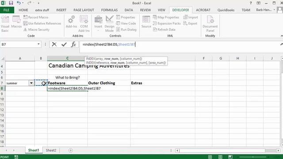Open Excel Help

pyautogui.click(x=251, y=3)
